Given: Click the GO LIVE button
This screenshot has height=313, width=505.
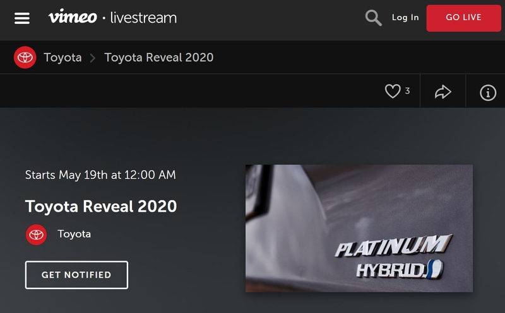Looking at the screenshot, I should click(463, 18).
